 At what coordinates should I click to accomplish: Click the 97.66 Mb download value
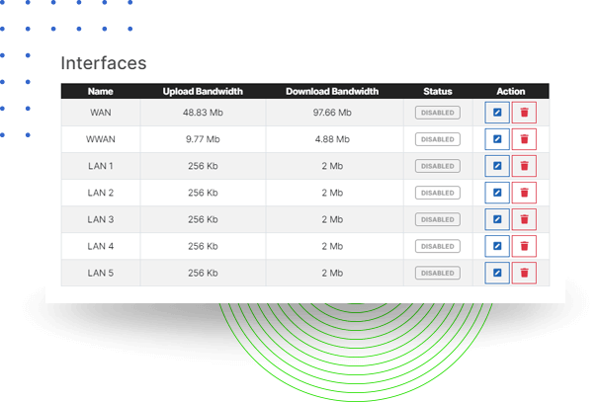[332, 113]
